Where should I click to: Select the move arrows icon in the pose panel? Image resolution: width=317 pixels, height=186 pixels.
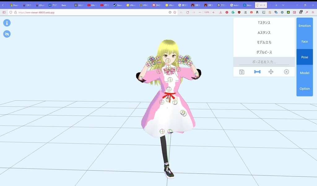pyautogui.click(x=271, y=72)
